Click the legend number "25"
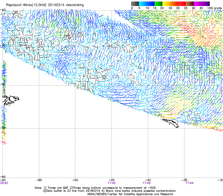This screenshot has width=223, height=196. (x=170, y=8)
